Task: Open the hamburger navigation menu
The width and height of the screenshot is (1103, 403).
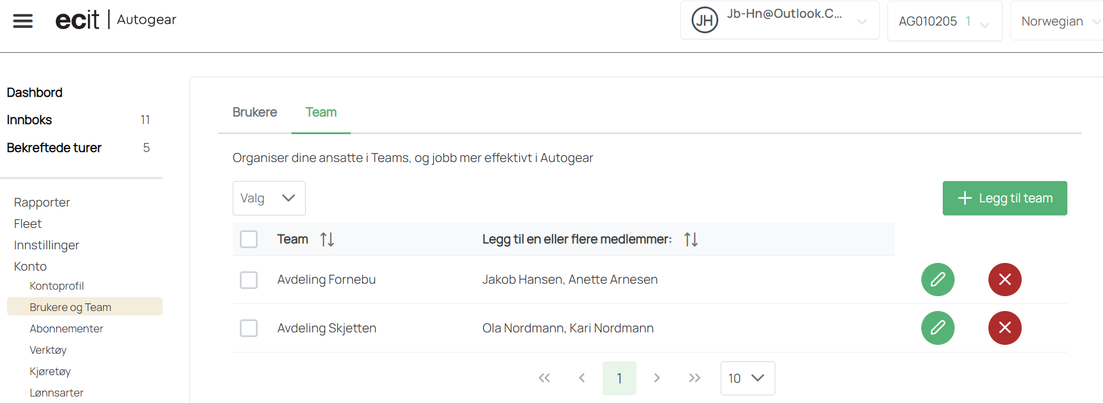Action: pos(23,21)
